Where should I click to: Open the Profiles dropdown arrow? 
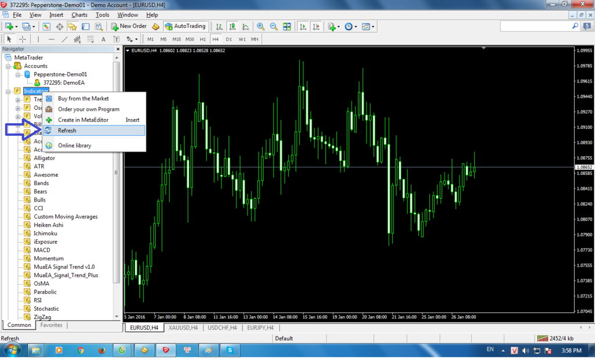(x=33, y=27)
